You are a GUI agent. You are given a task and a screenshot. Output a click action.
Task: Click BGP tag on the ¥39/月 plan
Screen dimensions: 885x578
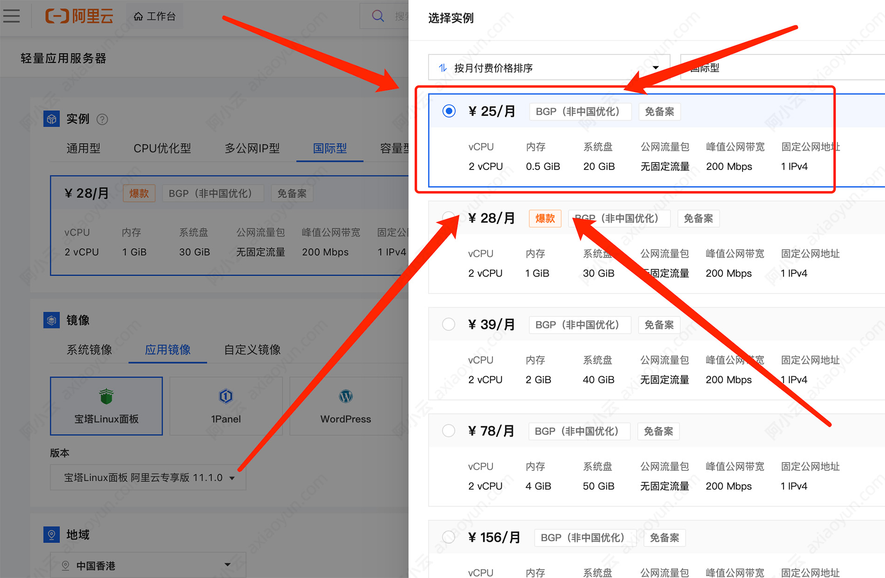(x=579, y=325)
